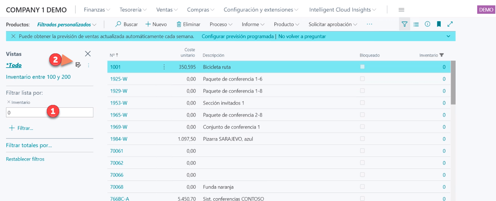The height and width of the screenshot is (201, 496).
Task: Toggle Bloqueado checkbox for Bicicleta ruta
Action: 362,67
